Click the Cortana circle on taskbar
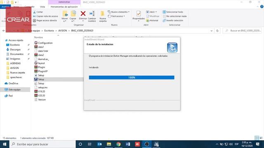The width and height of the screenshot is (264, 148). 80,144
